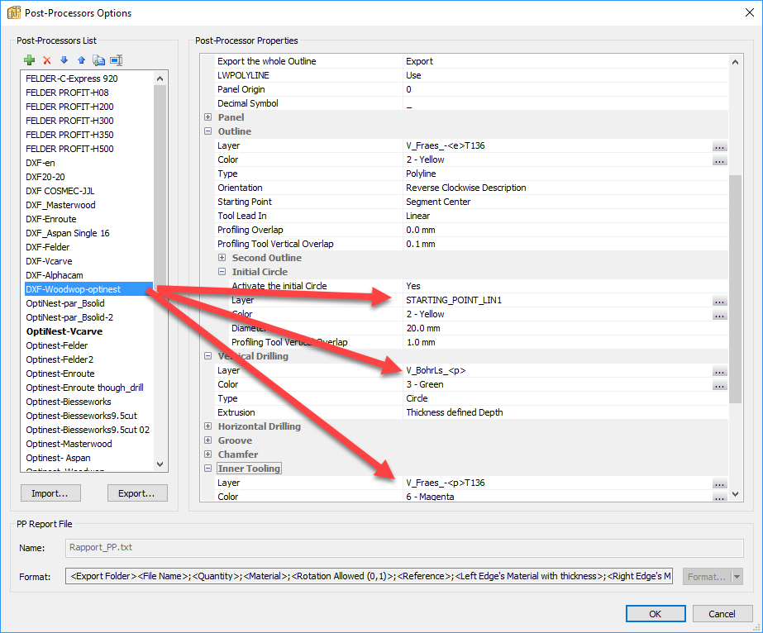Collapse the Vertical Drilling section
Screen dimensions: 763x633
coord(207,356)
